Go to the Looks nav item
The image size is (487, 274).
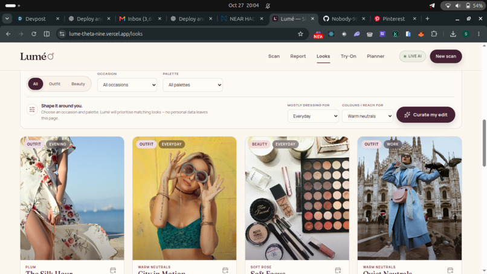323,56
